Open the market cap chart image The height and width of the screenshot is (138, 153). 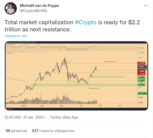[x=76, y=76]
